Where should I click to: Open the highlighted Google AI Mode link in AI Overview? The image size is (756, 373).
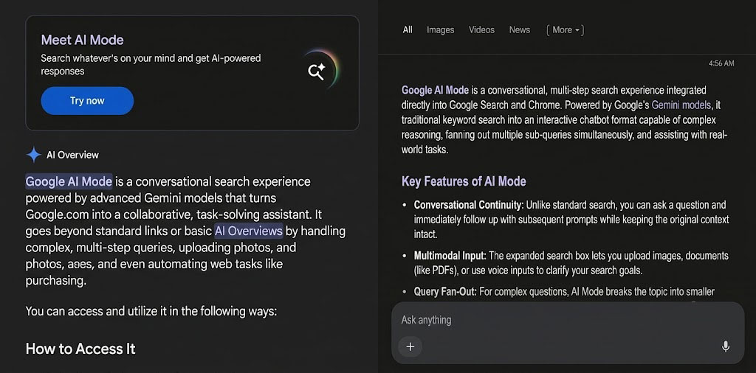click(69, 181)
